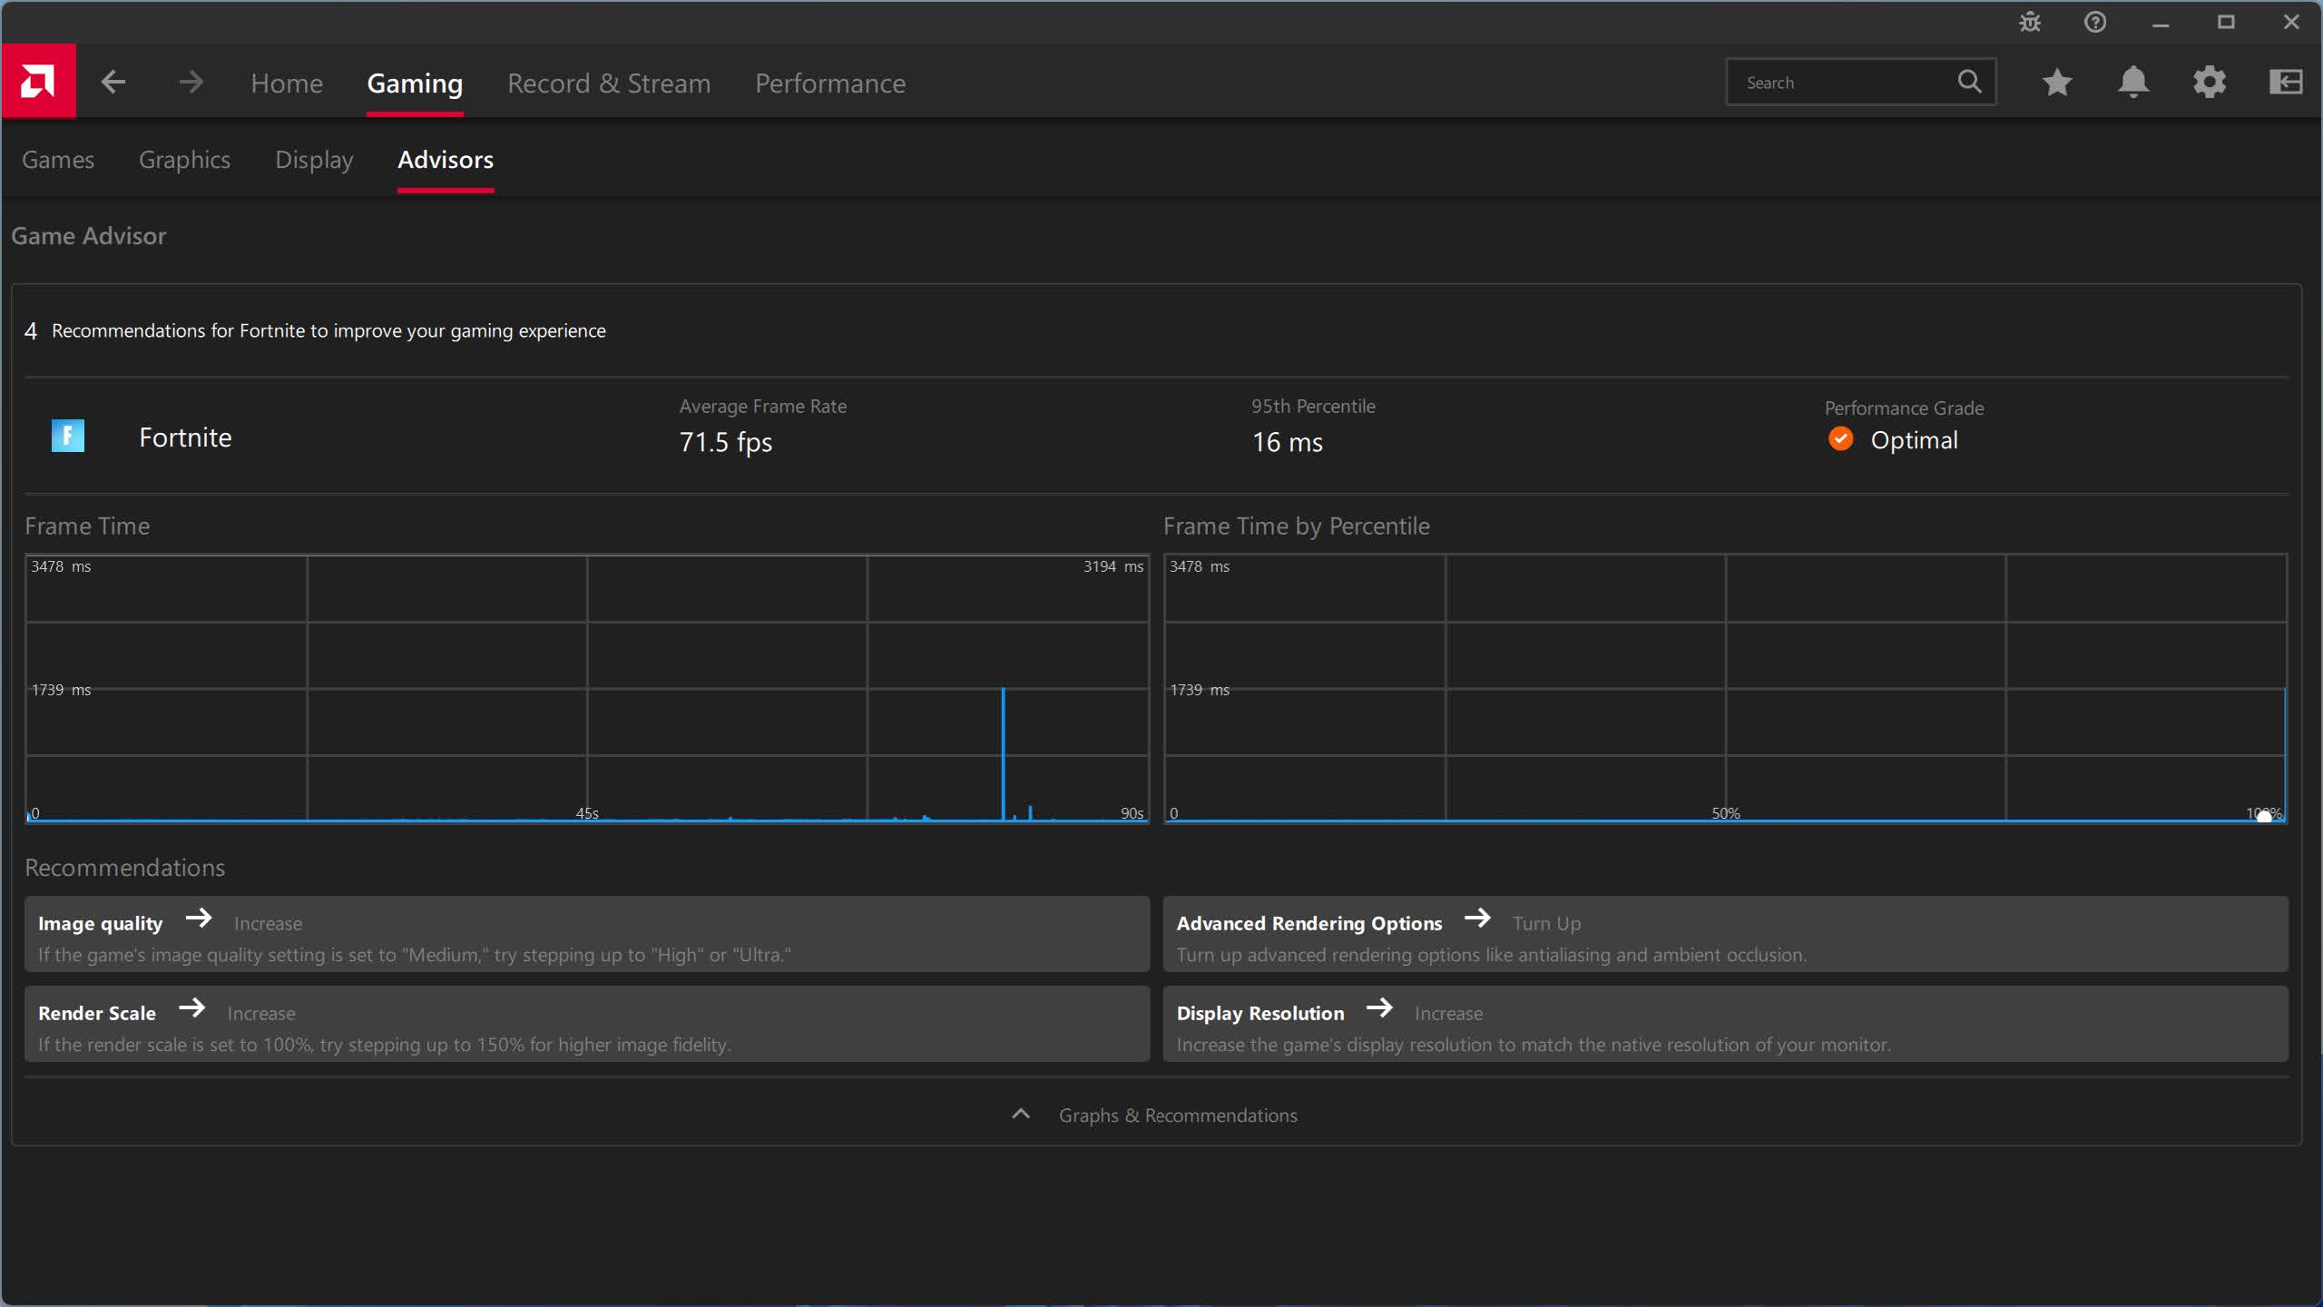This screenshot has height=1307, width=2323.
Task: Click the back navigation arrow
Action: pos(114,82)
